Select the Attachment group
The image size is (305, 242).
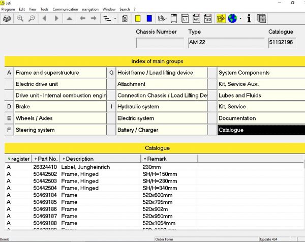pos(162,84)
